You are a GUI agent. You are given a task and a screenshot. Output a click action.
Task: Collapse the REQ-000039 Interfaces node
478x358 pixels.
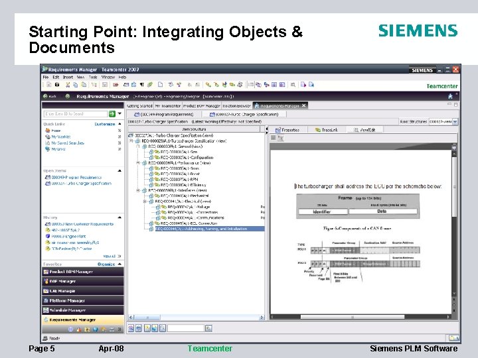[138, 190]
